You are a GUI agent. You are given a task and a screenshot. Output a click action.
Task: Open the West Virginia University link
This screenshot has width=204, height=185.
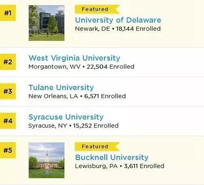coord(74,58)
